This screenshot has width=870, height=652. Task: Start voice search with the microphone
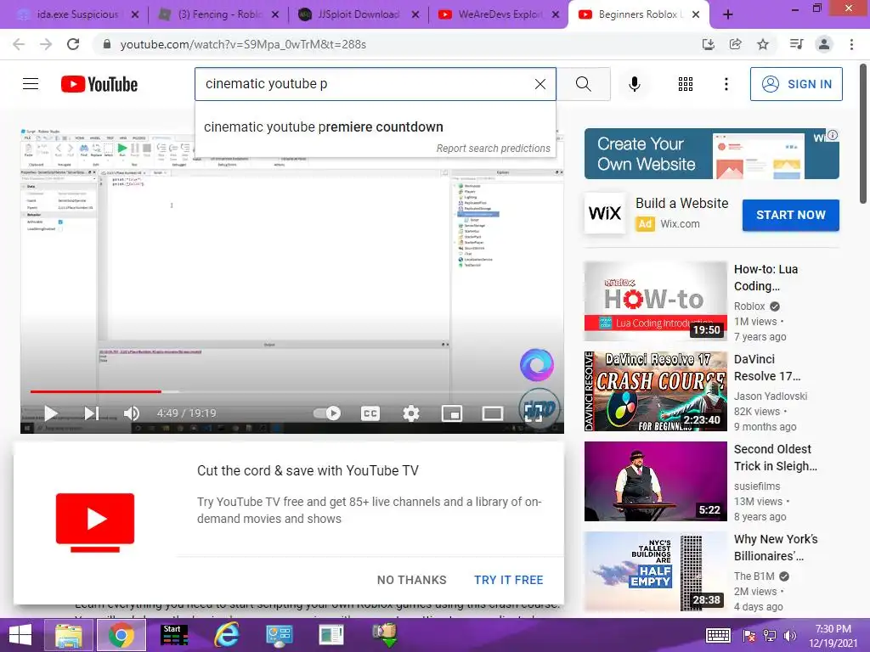coord(635,84)
